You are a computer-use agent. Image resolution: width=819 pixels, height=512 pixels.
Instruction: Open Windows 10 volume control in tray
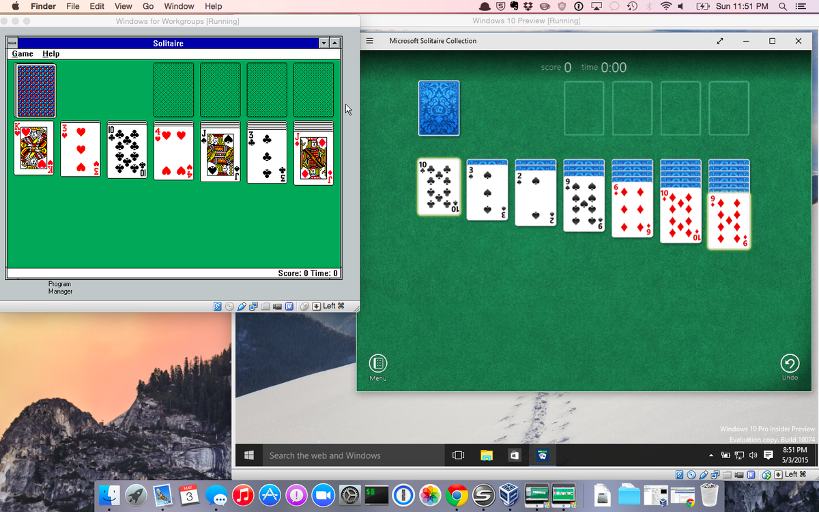coord(753,455)
